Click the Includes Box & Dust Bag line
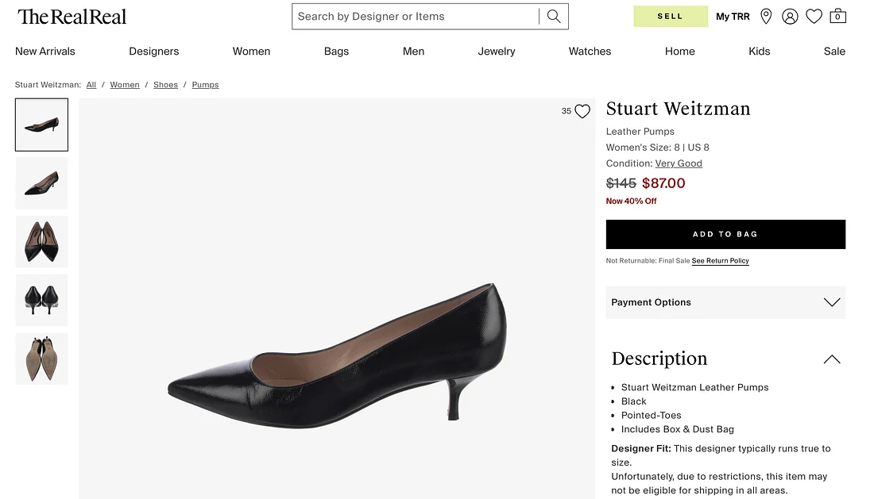Screen dimensions: 874x499 point(677,429)
